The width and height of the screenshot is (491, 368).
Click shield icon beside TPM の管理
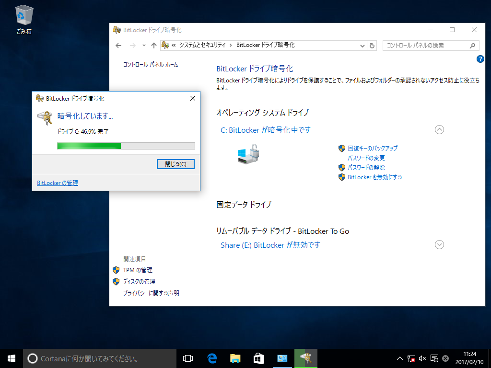click(116, 270)
